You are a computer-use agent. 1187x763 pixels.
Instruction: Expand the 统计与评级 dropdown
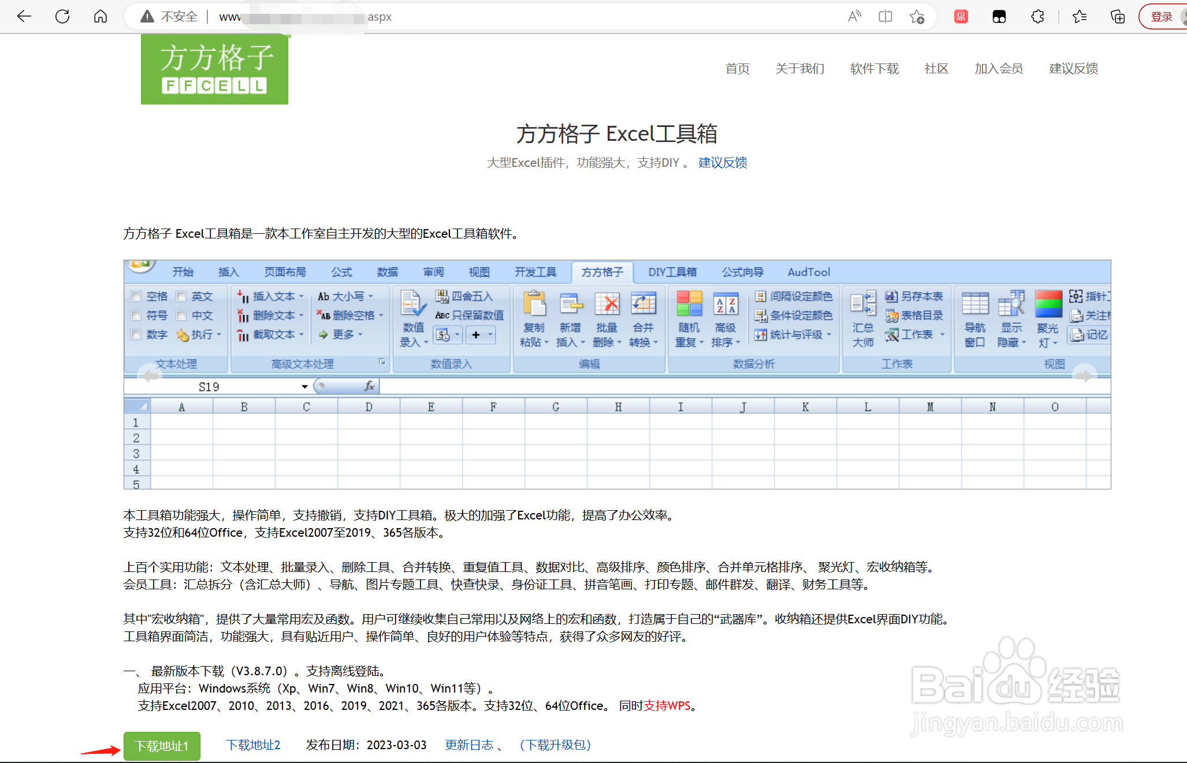tap(829, 335)
